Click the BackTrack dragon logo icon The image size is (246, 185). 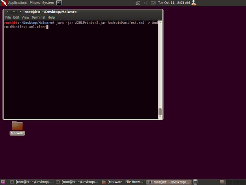[x=4, y=3]
